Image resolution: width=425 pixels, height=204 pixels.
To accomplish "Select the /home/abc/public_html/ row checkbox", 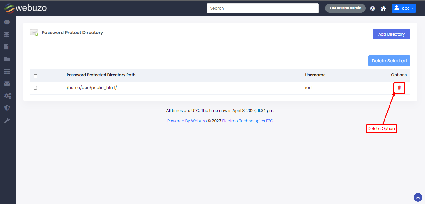I will (x=35, y=88).
